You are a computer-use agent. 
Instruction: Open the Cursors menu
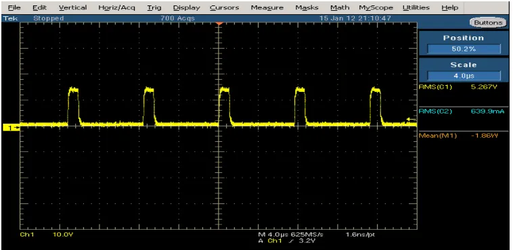225,7
